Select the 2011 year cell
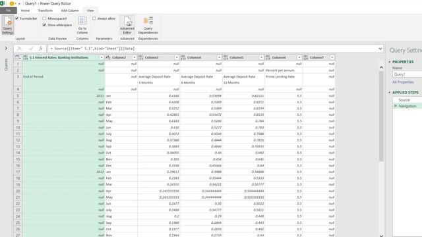 pos(63,95)
